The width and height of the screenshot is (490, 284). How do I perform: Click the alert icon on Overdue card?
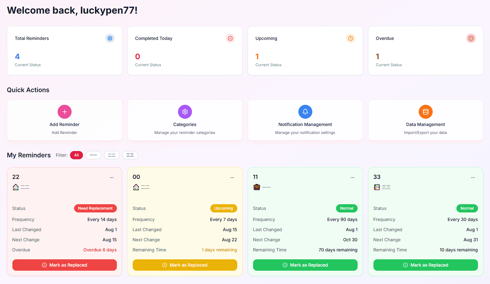471,38
